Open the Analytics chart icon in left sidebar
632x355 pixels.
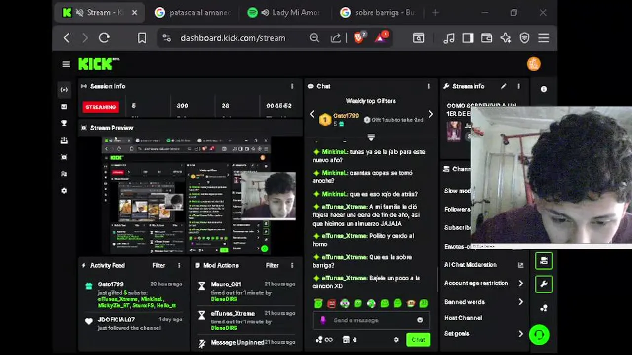(x=64, y=106)
